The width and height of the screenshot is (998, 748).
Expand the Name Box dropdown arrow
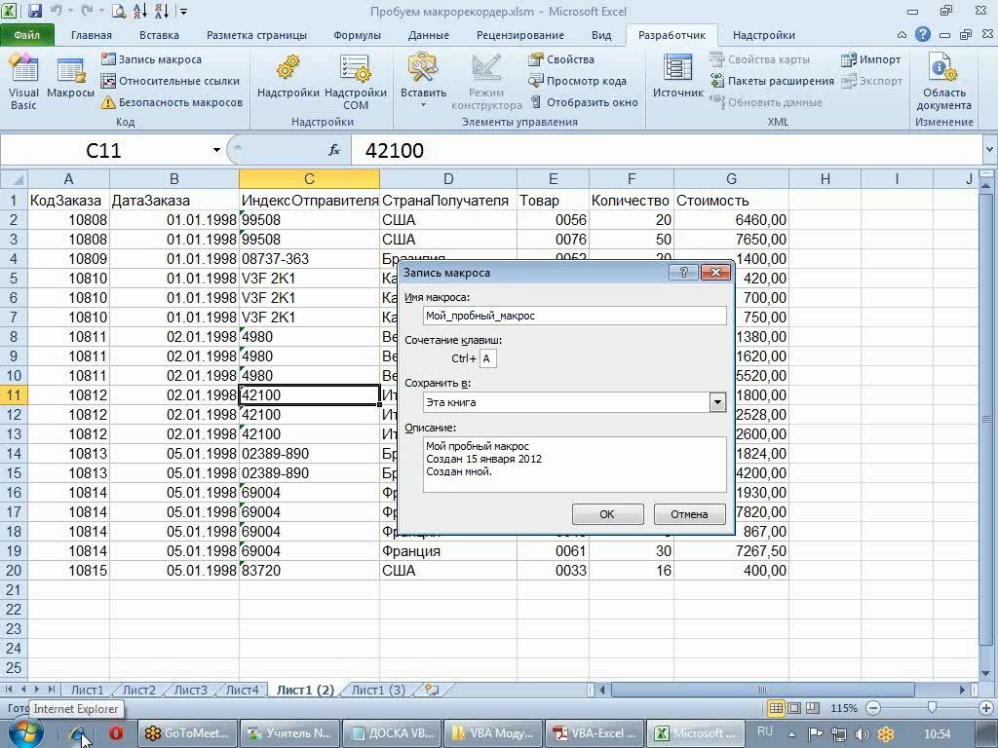[216, 150]
